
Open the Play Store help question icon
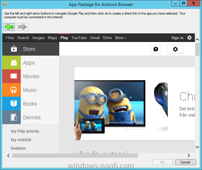[156, 49]
